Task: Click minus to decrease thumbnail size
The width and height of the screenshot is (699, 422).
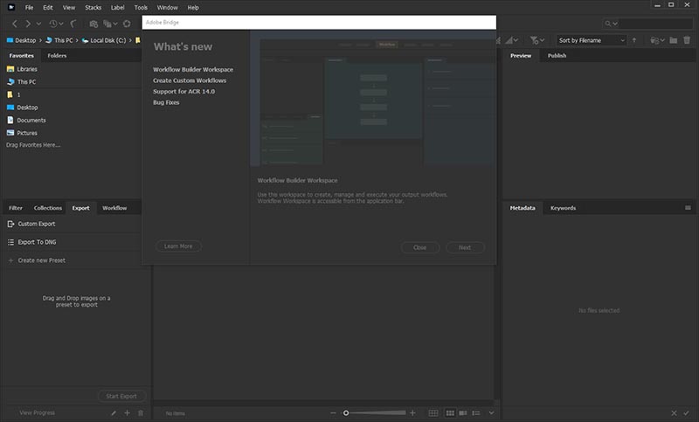Action: point(333,413)
